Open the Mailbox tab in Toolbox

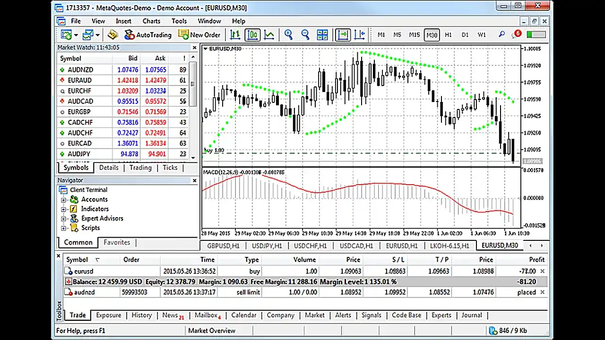tap(208, 315)
